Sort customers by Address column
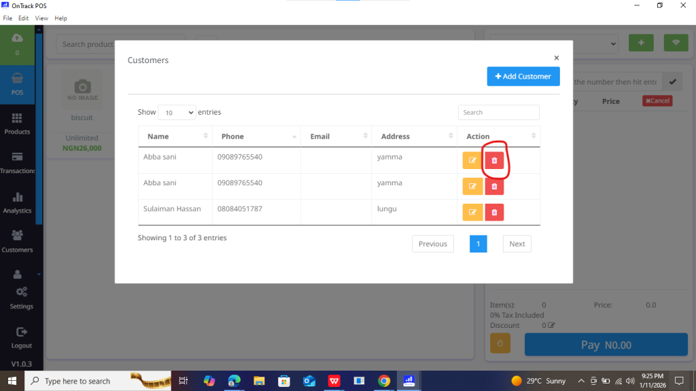The image size is (696, 391). tap(414, 136)
